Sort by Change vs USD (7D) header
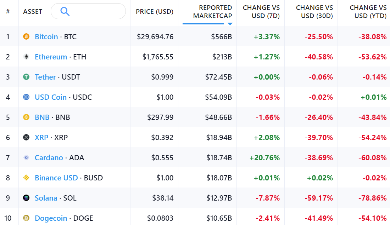Viewport: 390px width, 225px height. pos(261,12)
